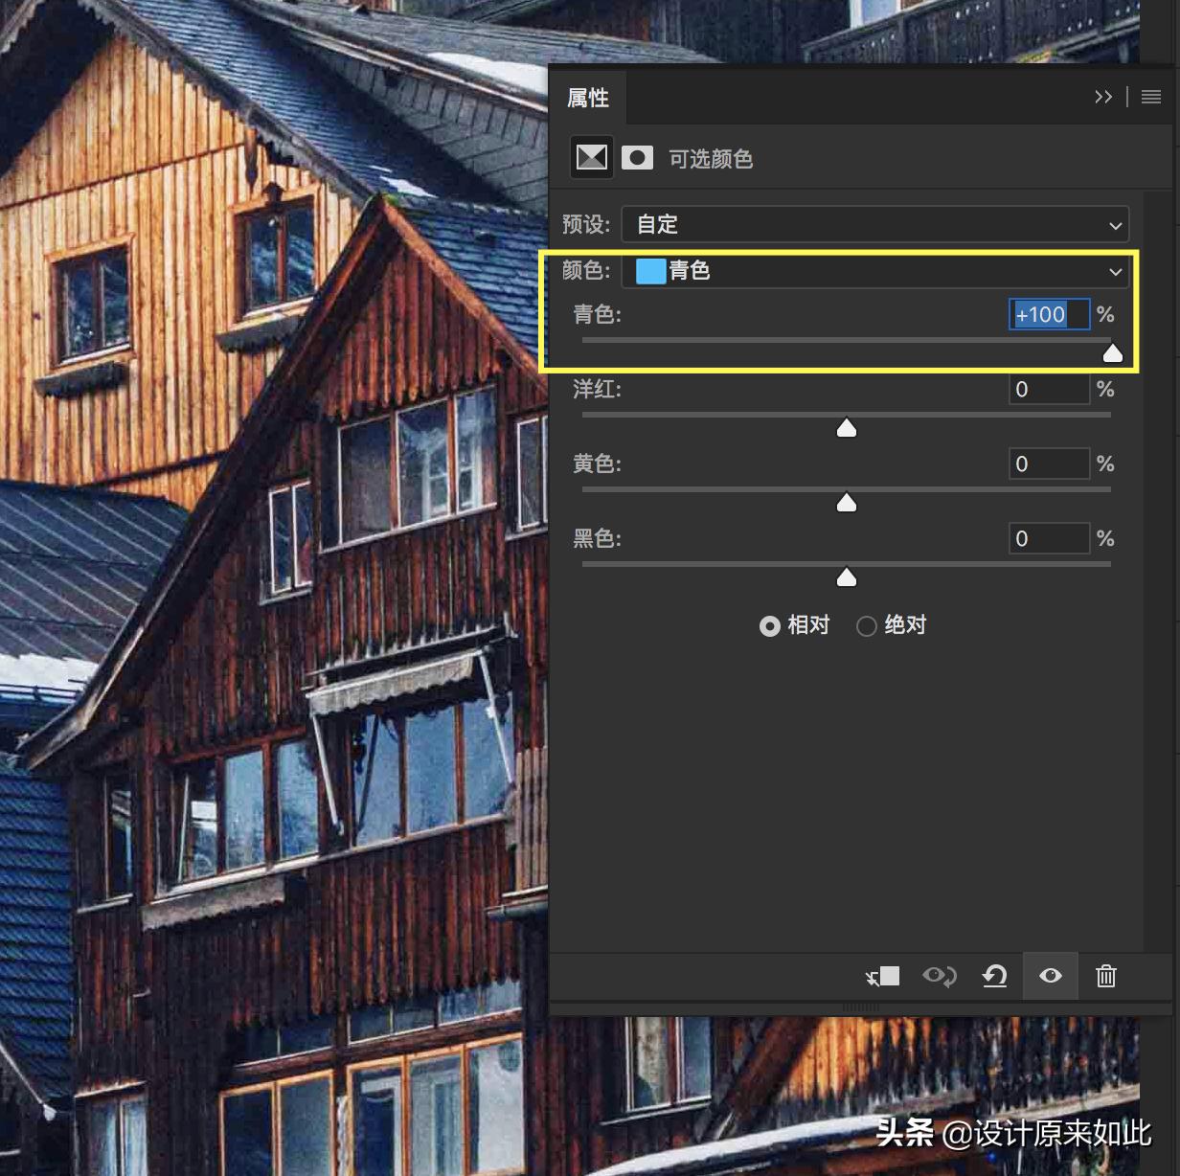1180x1176 pixels.
Task: Click the 可选颜色 label
Action: 711,159
